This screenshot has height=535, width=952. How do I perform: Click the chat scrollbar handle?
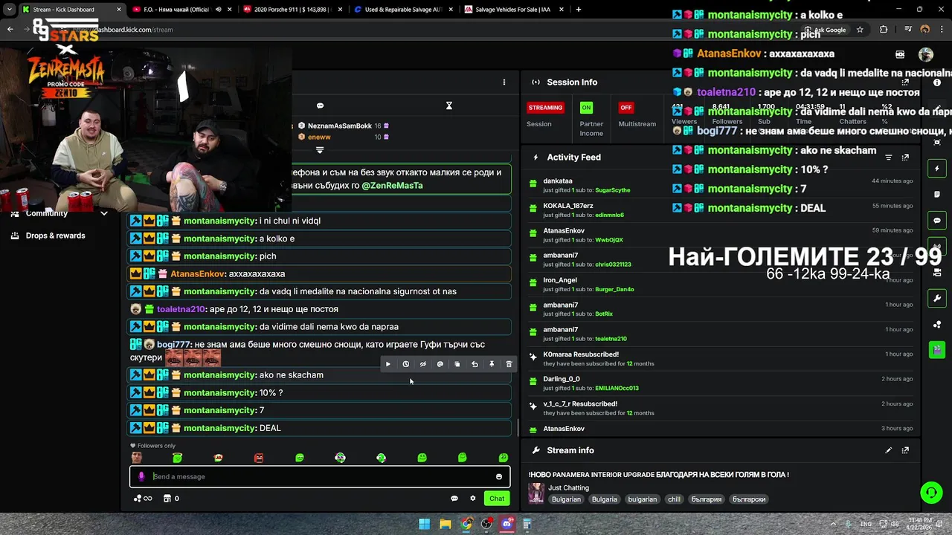point(518,428)
